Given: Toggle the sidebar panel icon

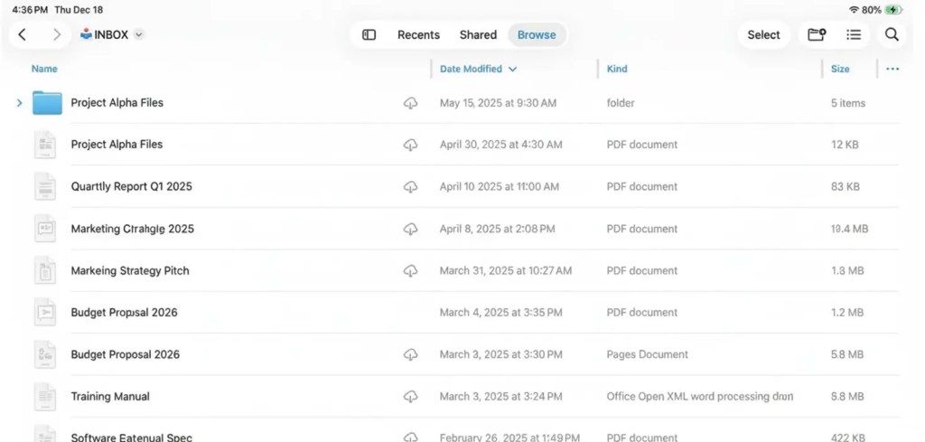Looking at the screenshot, I should tap(369, 35).
